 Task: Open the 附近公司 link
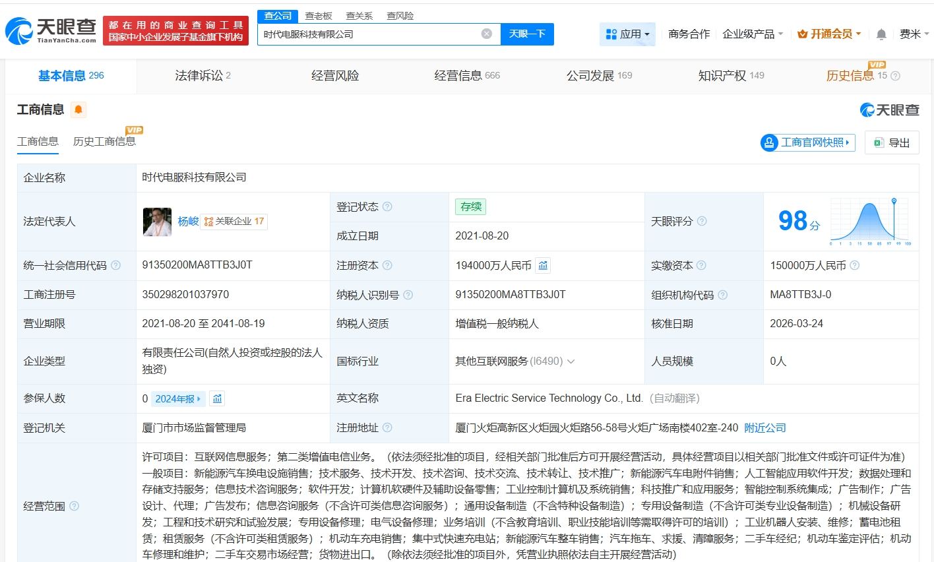pyautogui.click(x=765, y=427)
